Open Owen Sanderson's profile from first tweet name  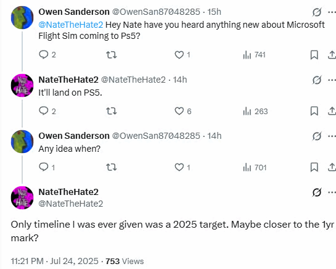74,12
